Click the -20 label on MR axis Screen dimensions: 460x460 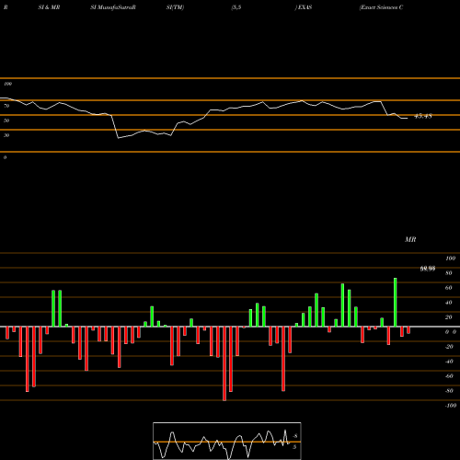449,347
